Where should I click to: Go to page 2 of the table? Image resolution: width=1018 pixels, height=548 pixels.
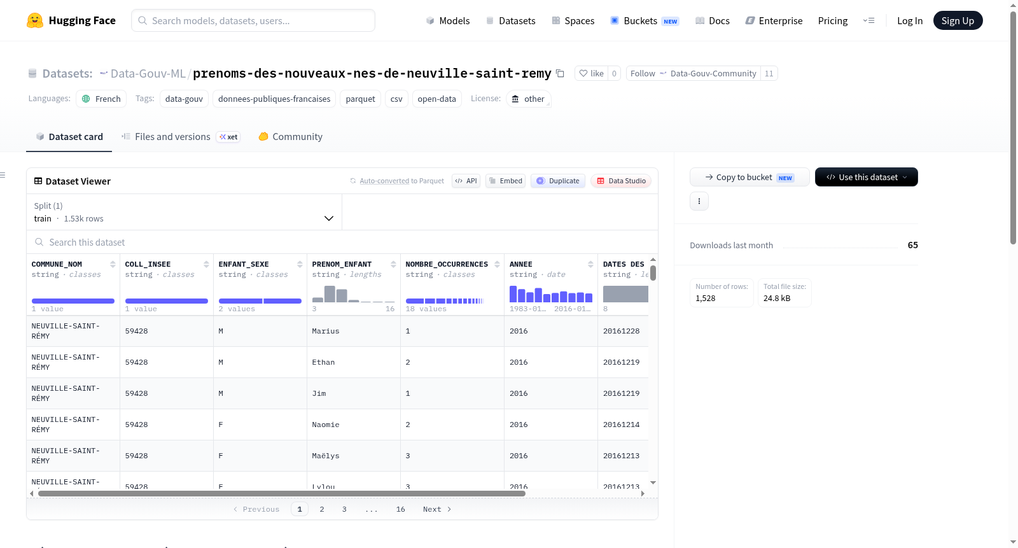tap(322, 509)
